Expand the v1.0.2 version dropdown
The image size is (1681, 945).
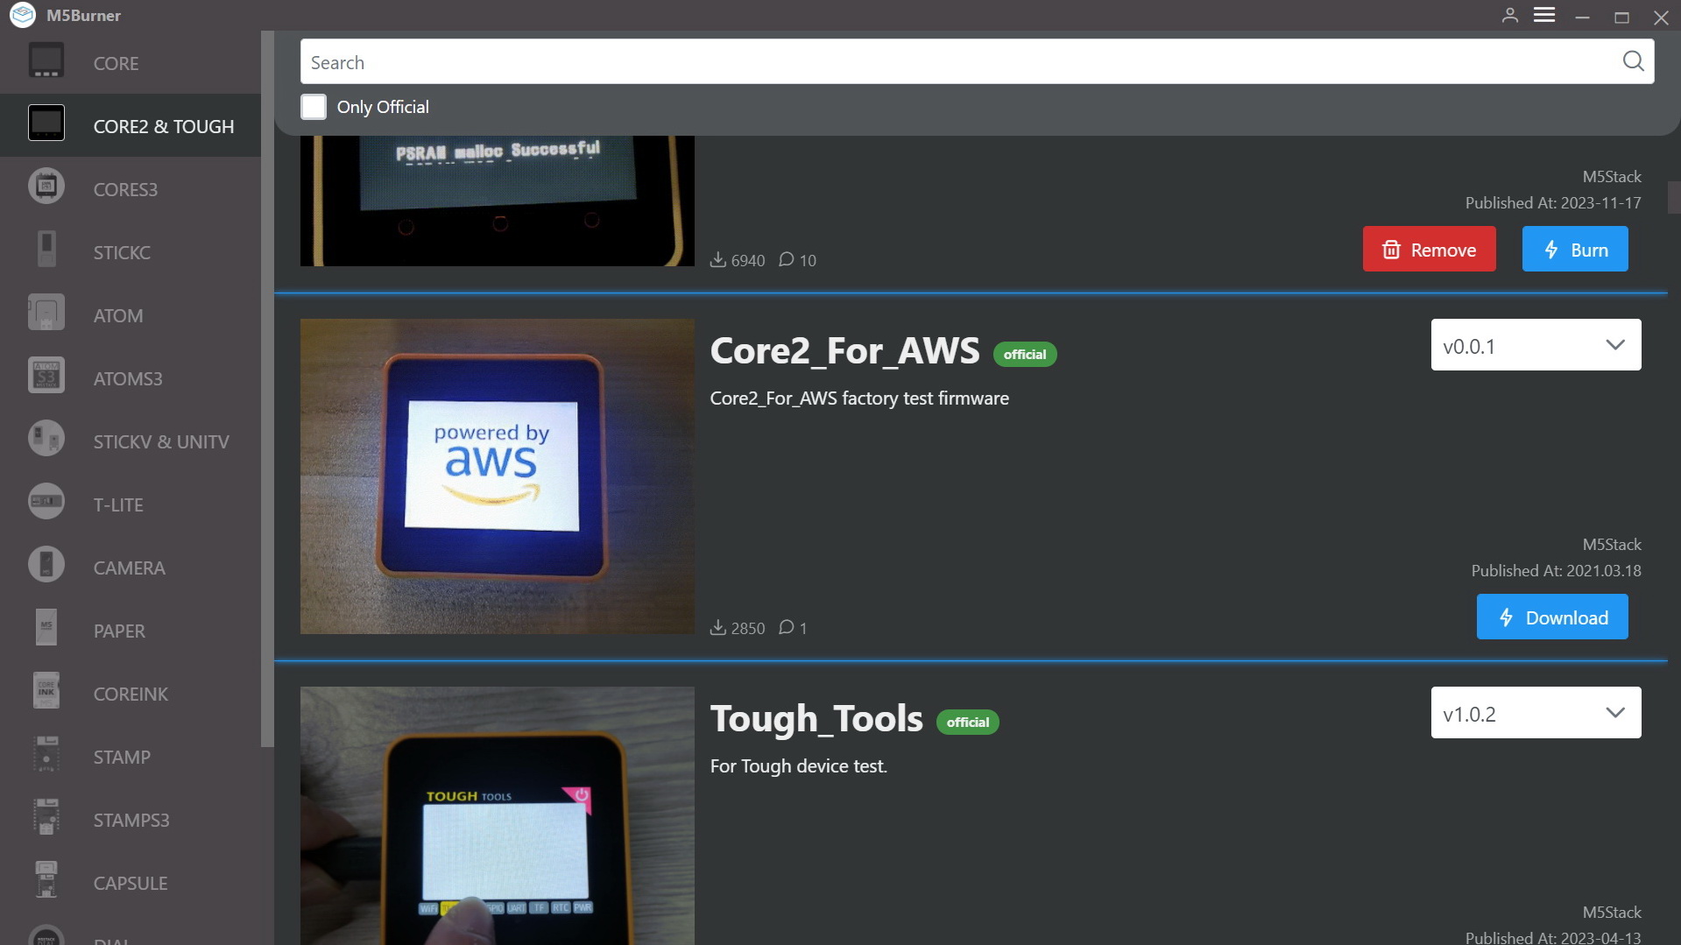pyautogui.click(x=1536, y=713)
